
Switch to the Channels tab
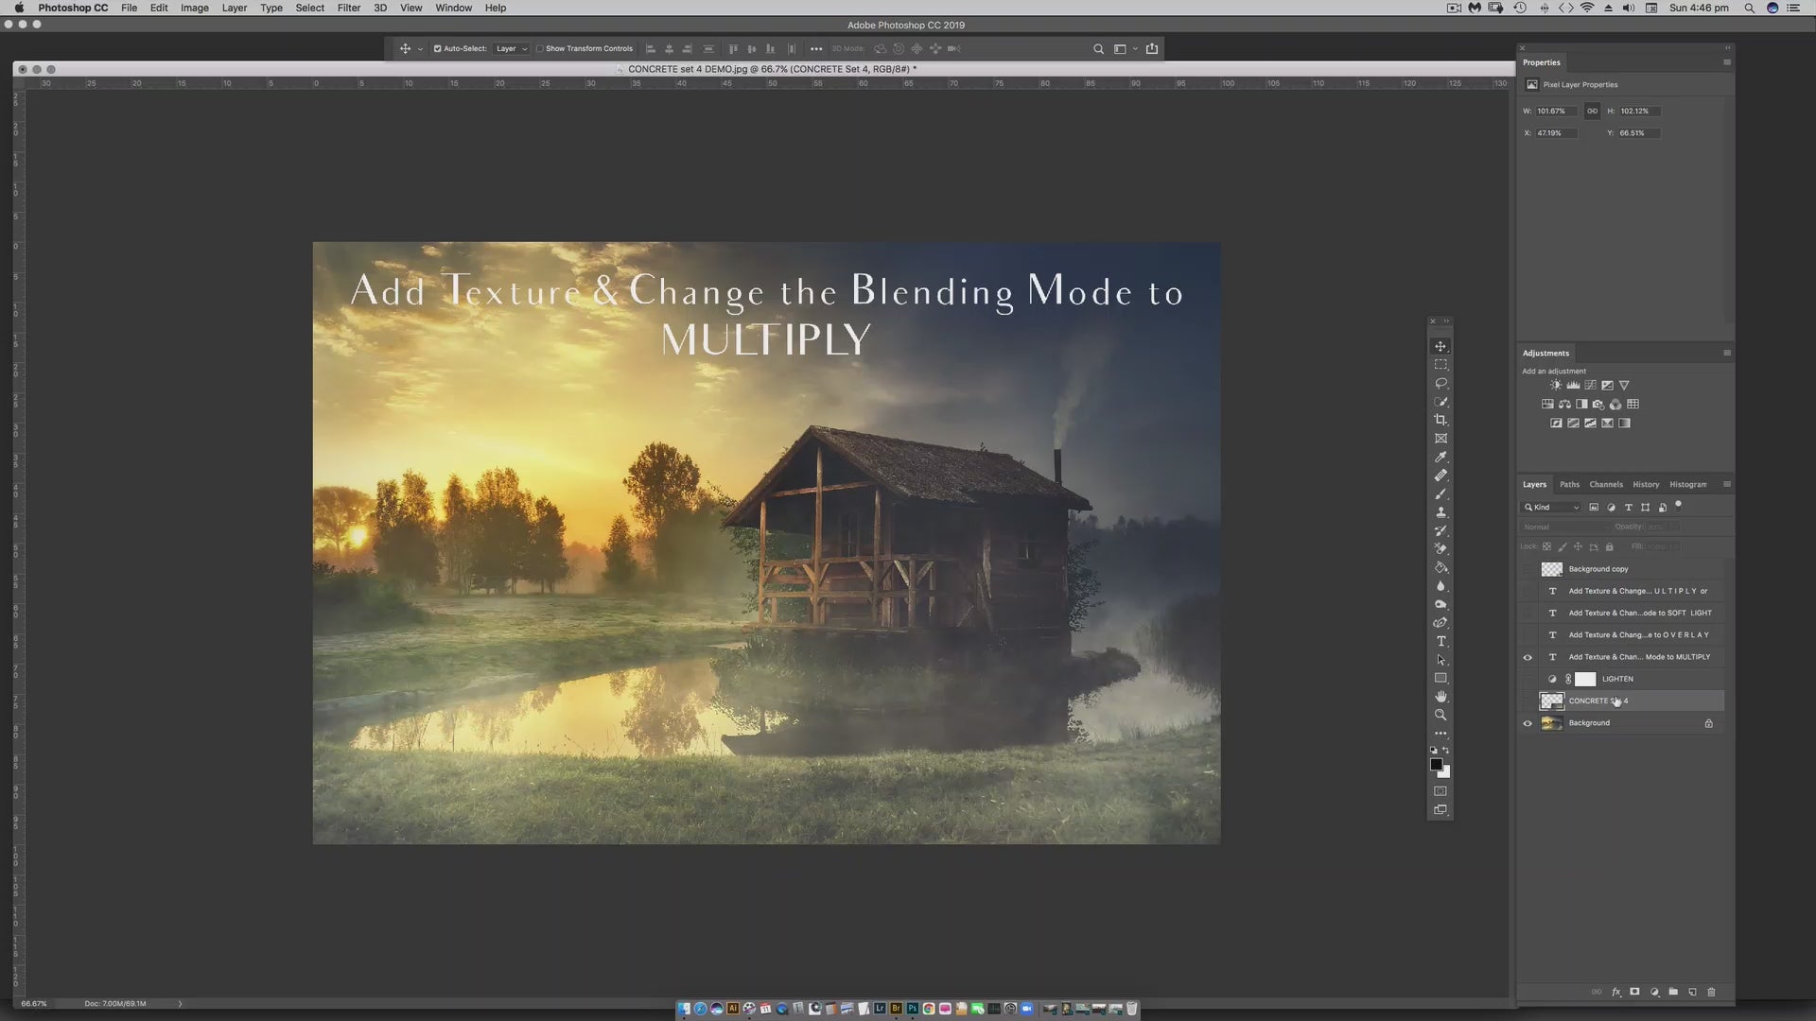1605,484
